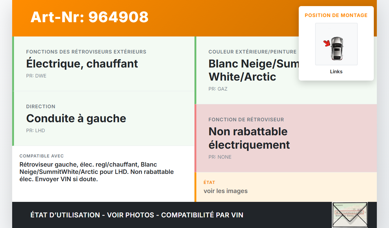The width and height of the screenshot is (389, 228).
Task: Click the PR: GAZ code
Action: click(x=218, y=89)
